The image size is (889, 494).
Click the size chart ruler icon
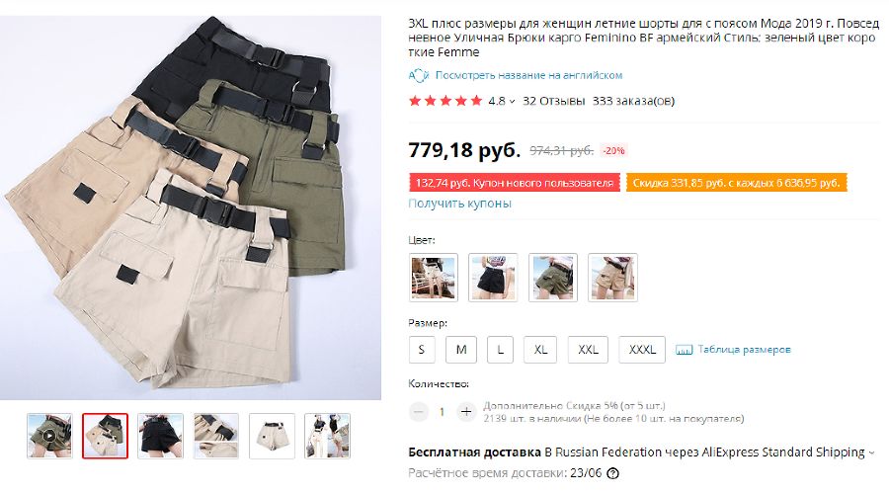click(684, 350)
